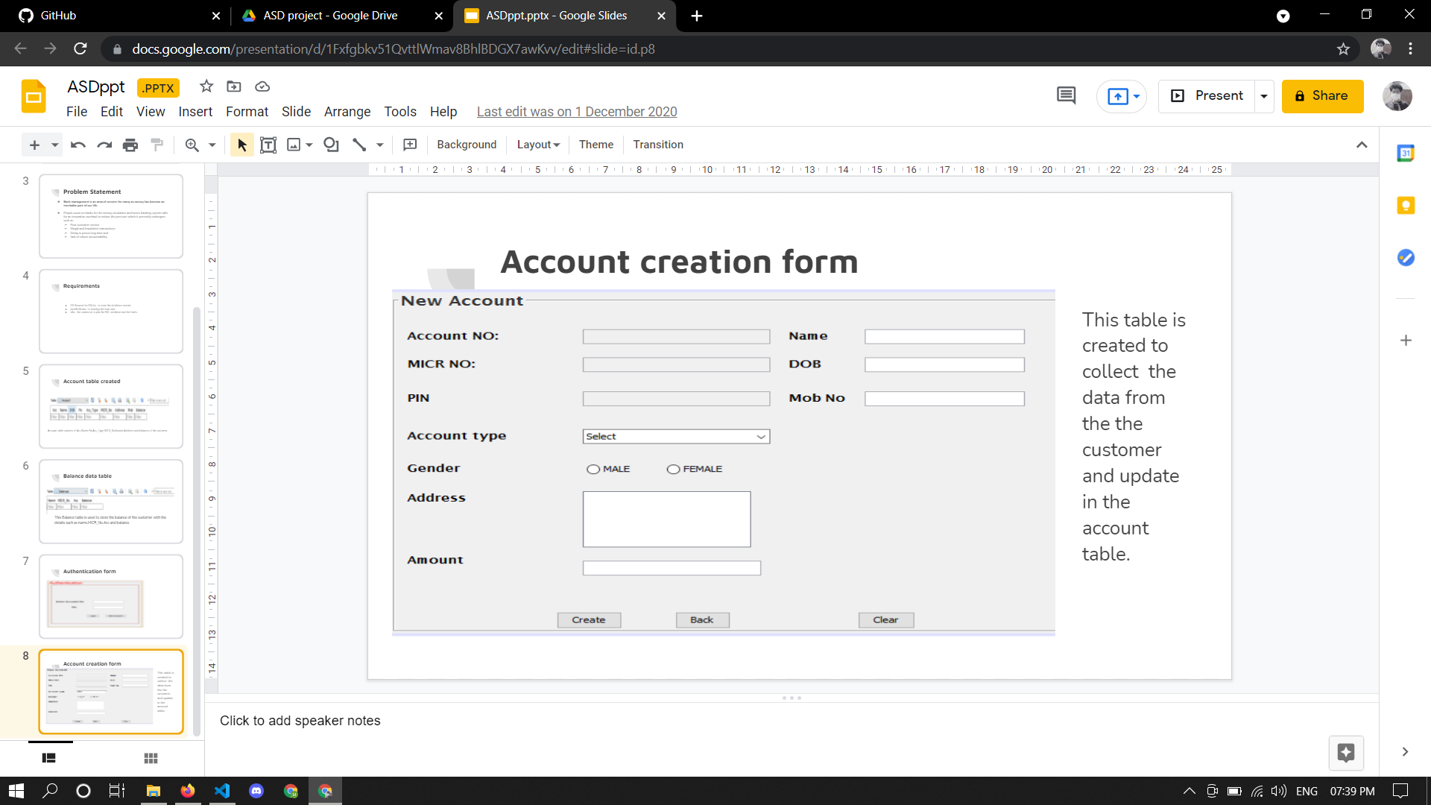Select the Shape tool
Screen dimensions: 1431x805
click(332, 145)
